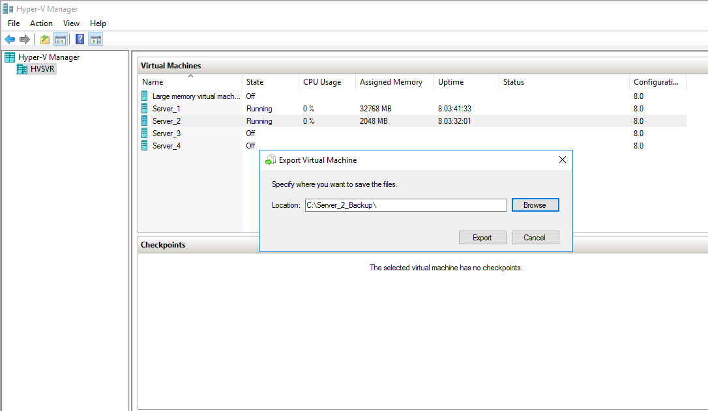Image resolution: width=708 pixels, height=411 pixels.
Task: Click Browse to choose export location
Action: pyautogui.click(x=535, y=205)
